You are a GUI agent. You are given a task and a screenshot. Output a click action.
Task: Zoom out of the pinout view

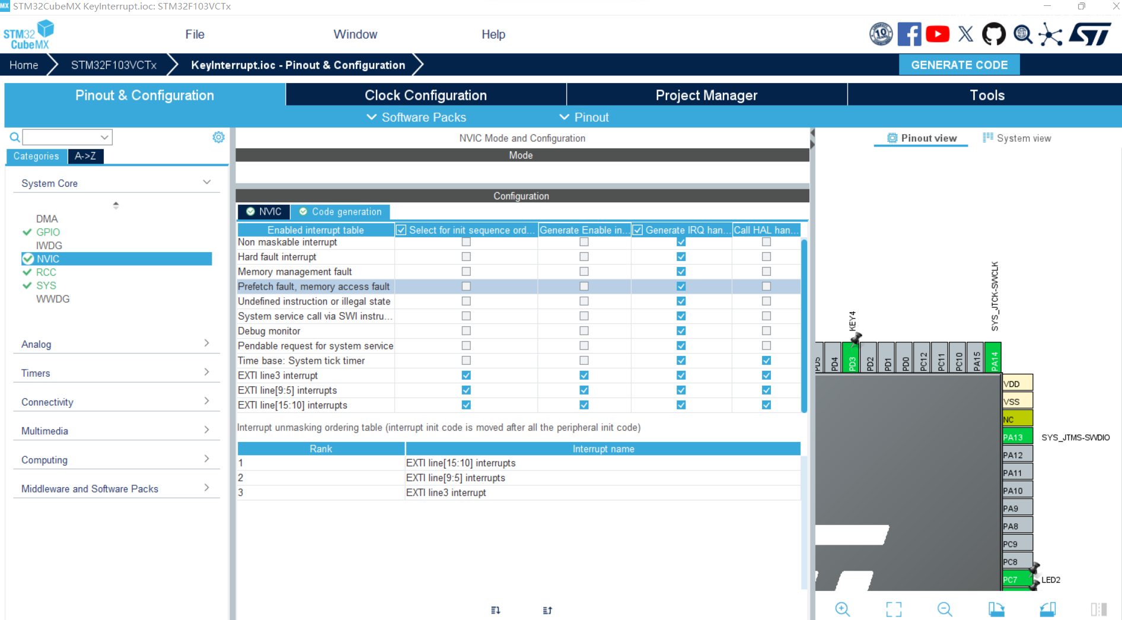945,609
